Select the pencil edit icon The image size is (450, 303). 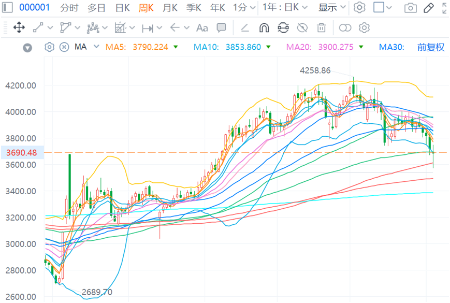428,8
